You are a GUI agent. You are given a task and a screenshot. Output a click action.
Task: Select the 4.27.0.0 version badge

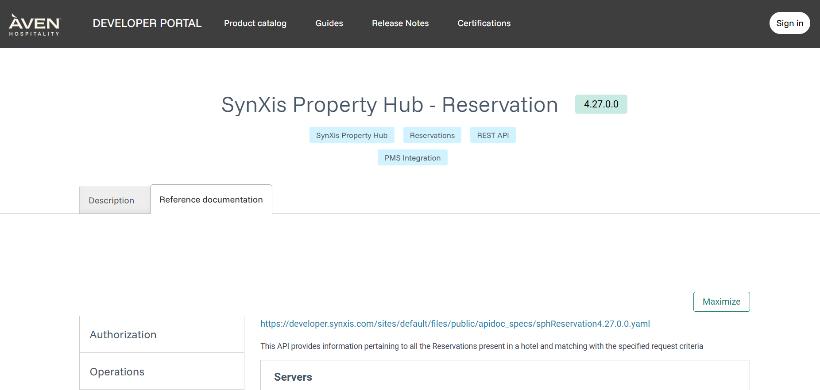click(x=601, y=104)
